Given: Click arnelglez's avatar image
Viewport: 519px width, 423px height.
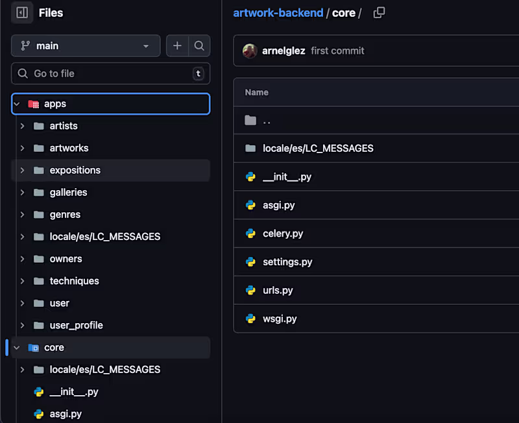Looking at the screenshot, I should click(x=250, y=51).
